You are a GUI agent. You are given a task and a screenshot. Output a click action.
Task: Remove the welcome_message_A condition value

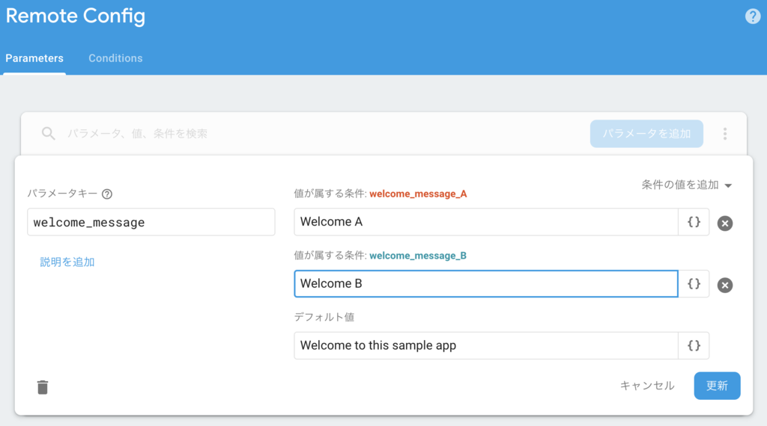[x=725, y=223]
